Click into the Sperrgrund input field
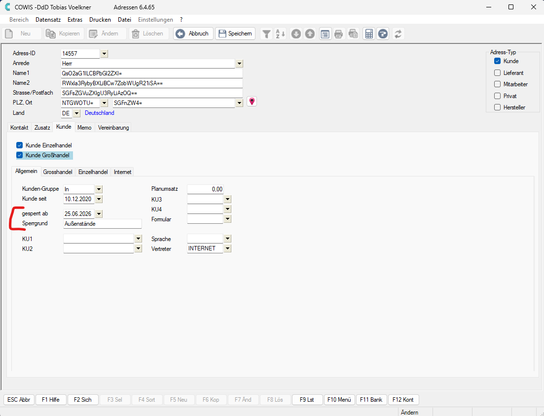Viewport: 544px width, 416px height. (103, 224)
